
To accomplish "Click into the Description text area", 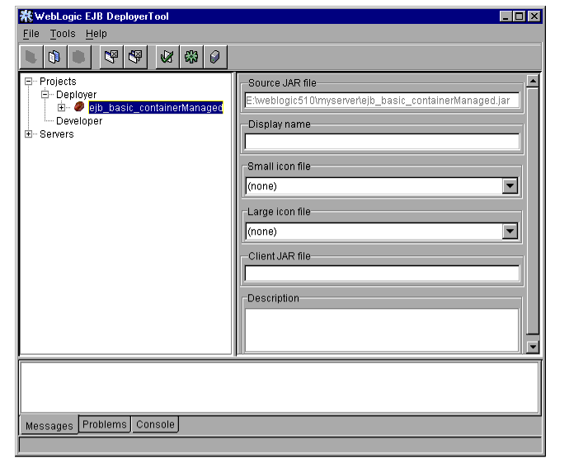I will (x=382, y=330).
